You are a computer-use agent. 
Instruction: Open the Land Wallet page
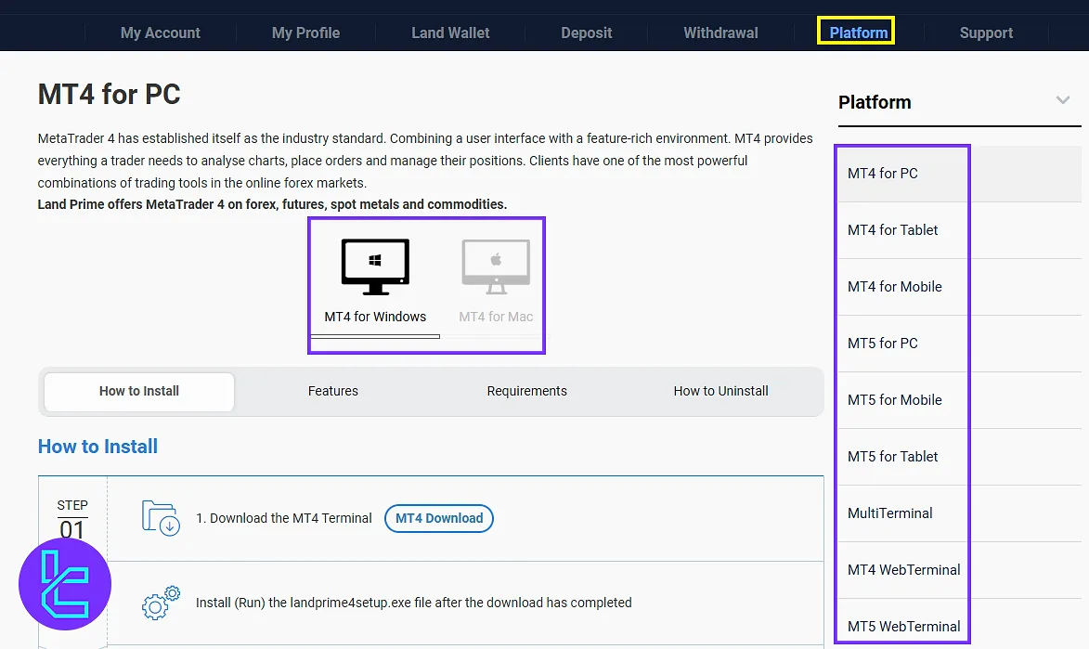450,32
